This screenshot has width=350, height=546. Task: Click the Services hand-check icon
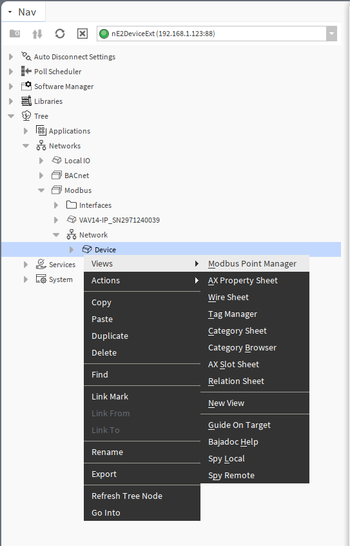click(x=41, y=264)
